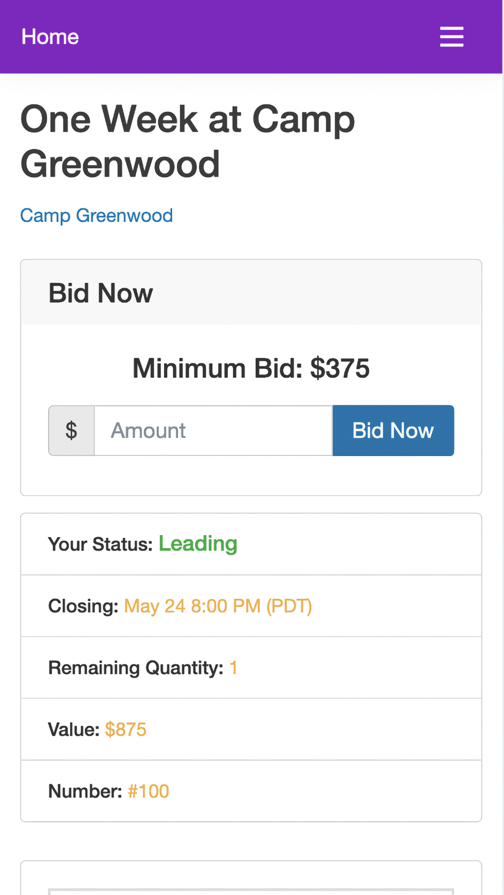Click the Minimum Bid $375 text
The width and height of the screenshot is (504, 895).
click(251, 368)
